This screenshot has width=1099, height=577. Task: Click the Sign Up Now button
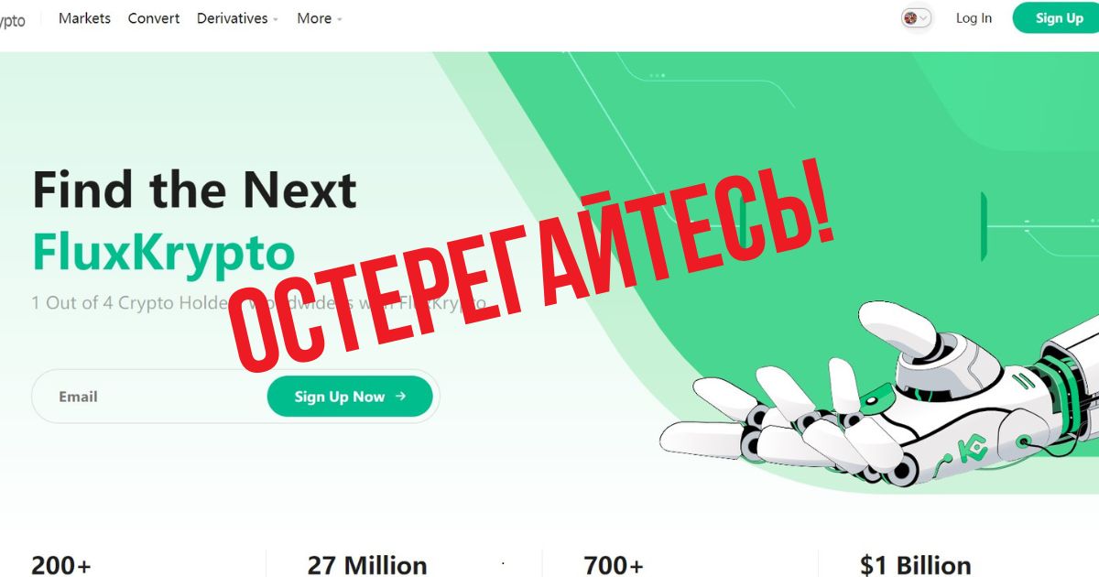click(x=350, y=397)
